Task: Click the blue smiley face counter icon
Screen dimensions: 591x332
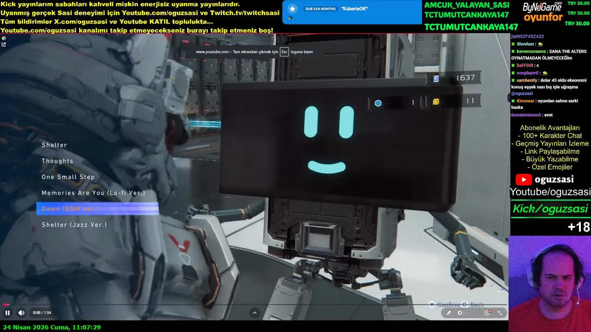Action: pos(378,103)
